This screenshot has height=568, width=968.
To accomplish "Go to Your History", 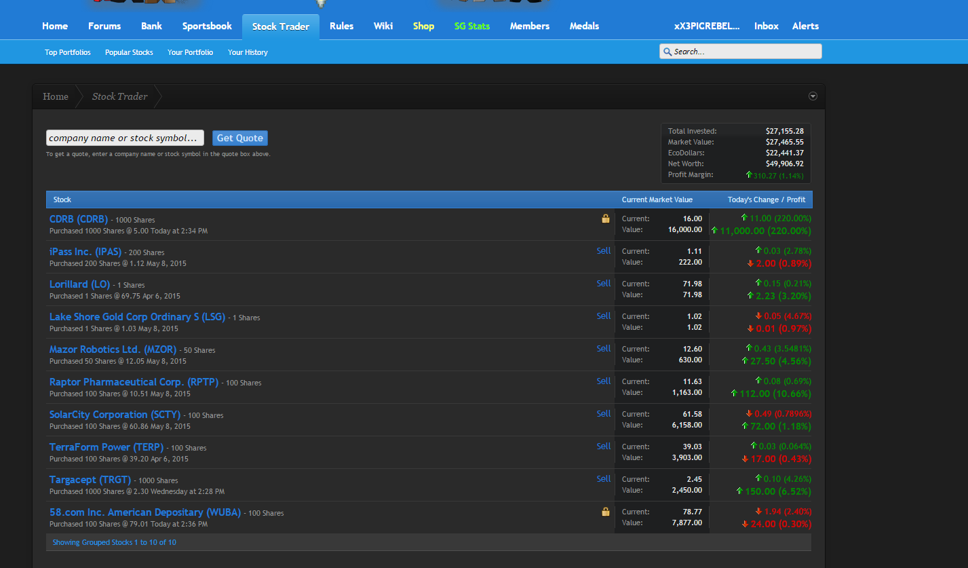I will pos(248,52).
